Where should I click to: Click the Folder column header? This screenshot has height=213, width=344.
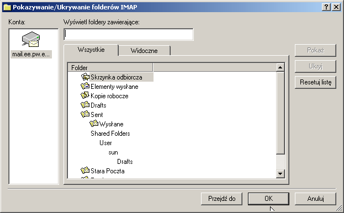tap(110, 67)
